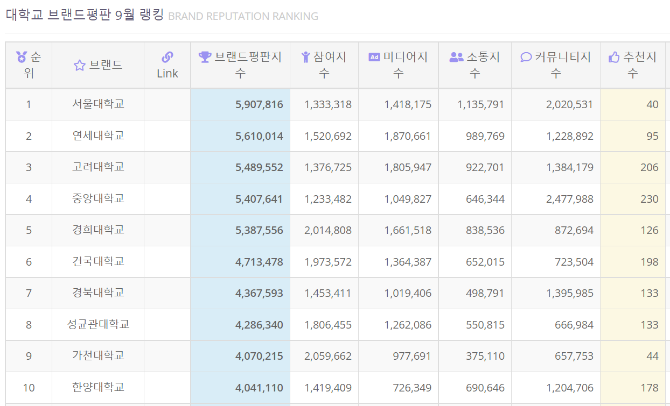Click the thumbs-up icon in 추천지수 header

614,56
